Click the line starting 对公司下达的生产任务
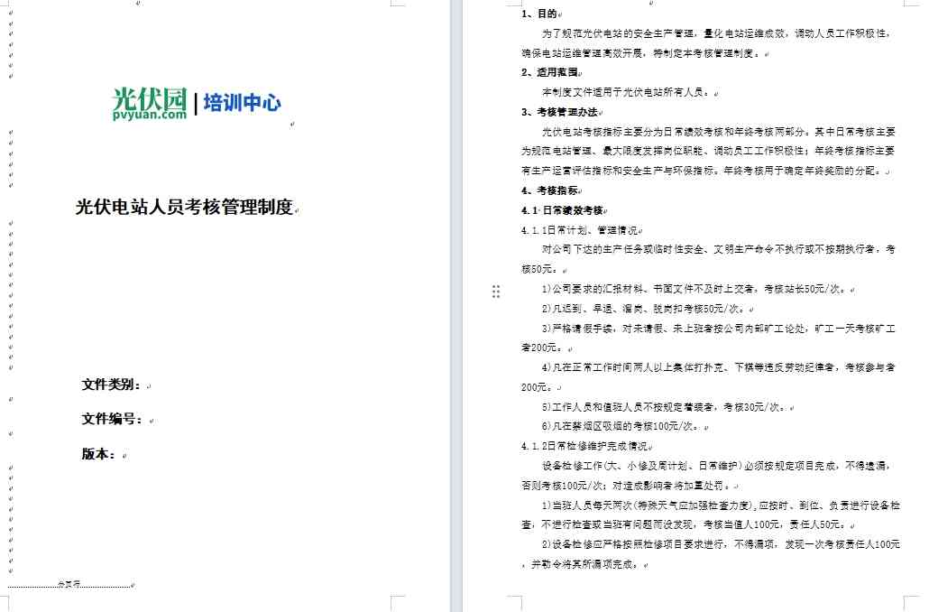The height and width of the screenshot is (612, 929). (x=718, y=249)
